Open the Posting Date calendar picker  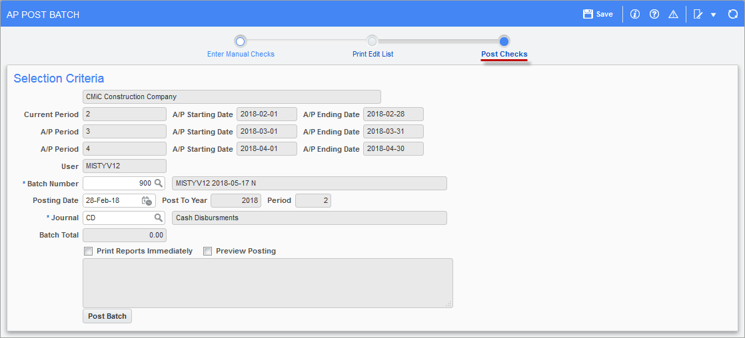click(147, 200)
